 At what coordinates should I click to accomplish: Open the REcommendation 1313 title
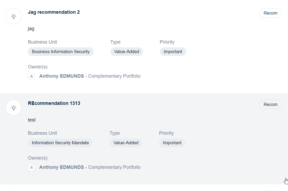coord(54,103)
